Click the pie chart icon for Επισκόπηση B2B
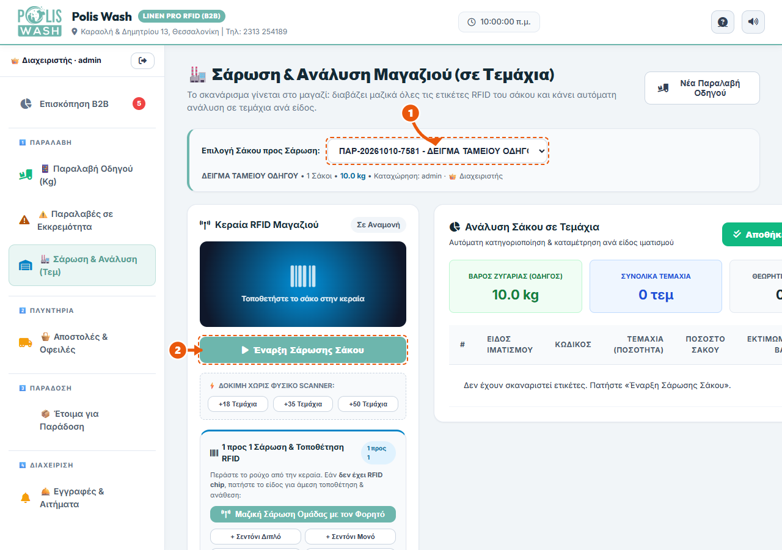 tap(26, 104)
